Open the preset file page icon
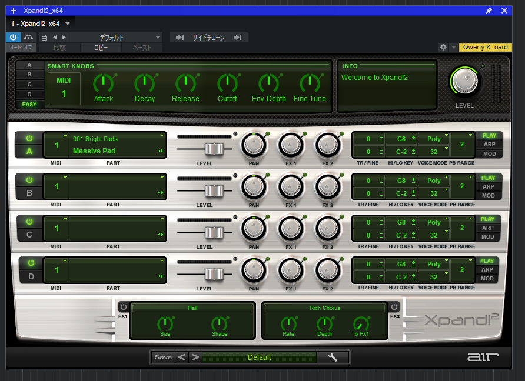 [44, 38]
